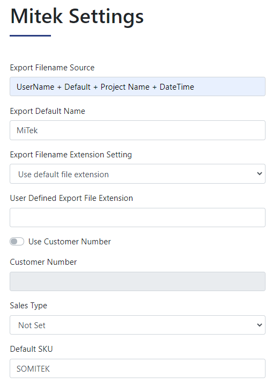Open the Sales Type dropdown showing Not Set
This screenshot has width=280, height=384.
[137, 325]
